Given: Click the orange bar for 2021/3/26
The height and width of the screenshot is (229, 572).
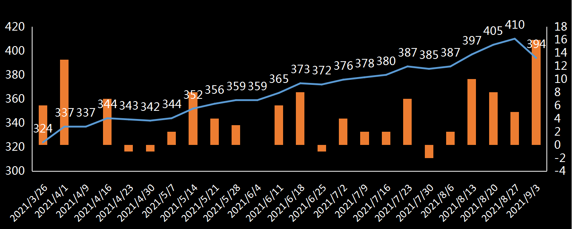Looking at the screenshot, I should point(43,125).
